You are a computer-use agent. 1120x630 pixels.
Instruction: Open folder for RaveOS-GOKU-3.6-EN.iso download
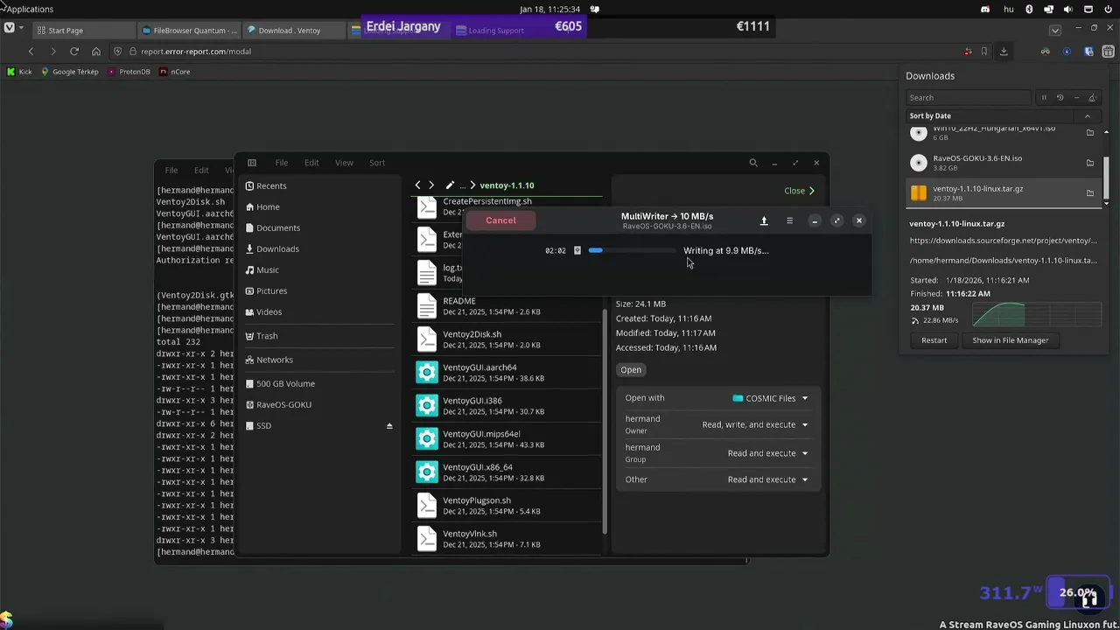[1090, 163]
